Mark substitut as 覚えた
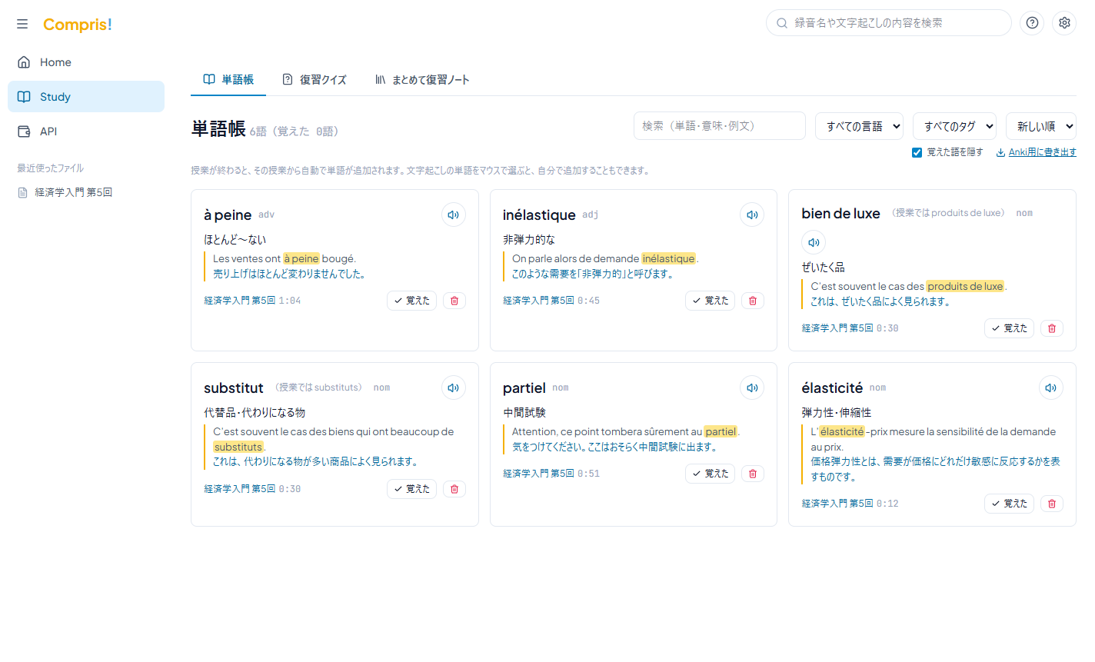The height and width of the screenshot is (662, 1095). click(x=411, y=489)
